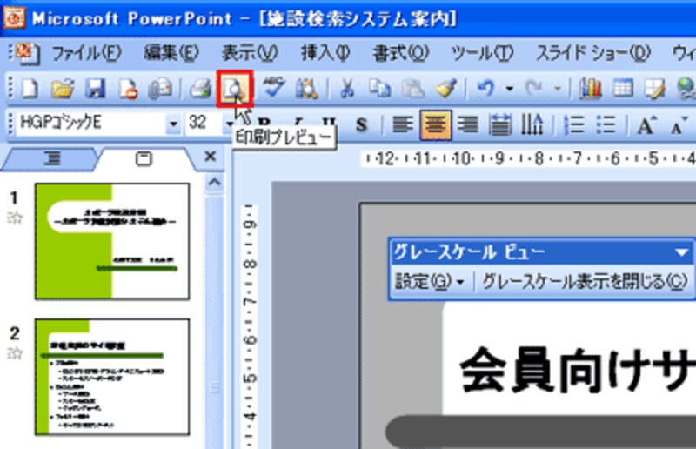Align text right
The image size is (696, 449).
pyautogui.click(x=468, y=124)
